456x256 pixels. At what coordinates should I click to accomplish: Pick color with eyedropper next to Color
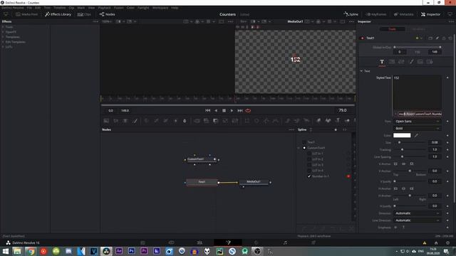pos(416,135)
